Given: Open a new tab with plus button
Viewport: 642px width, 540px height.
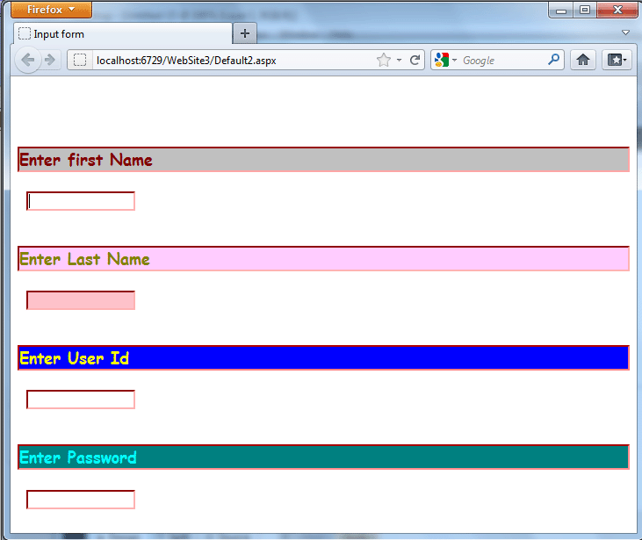Looking at the screenshot, I should (x=245, y=33).
